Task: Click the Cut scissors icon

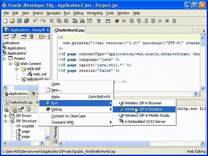Action: (x=52, y=21)
